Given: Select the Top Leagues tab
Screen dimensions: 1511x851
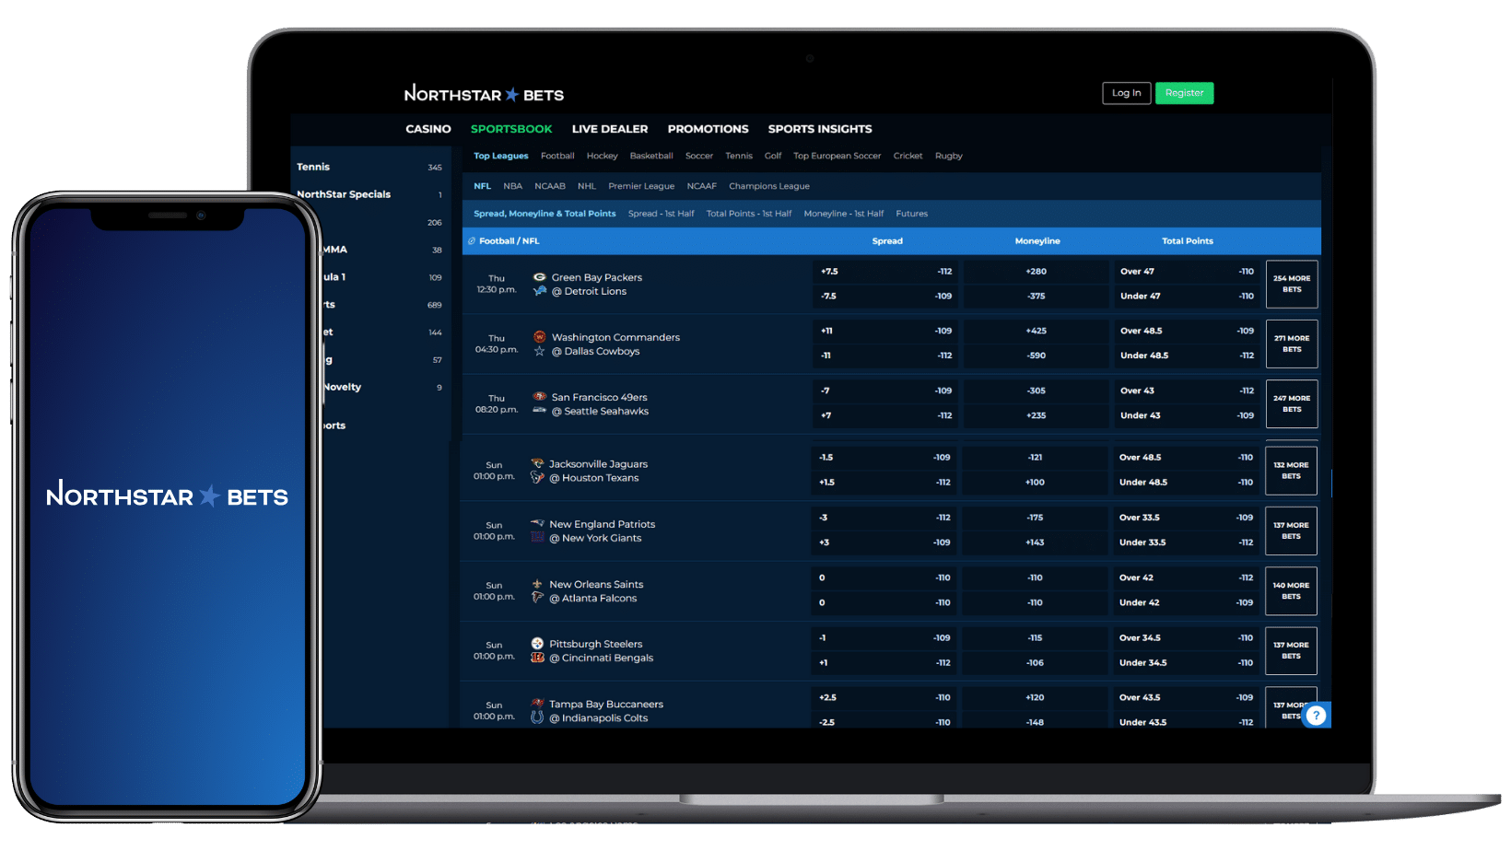Looking at the screenshot, I should tap(501, 156).
